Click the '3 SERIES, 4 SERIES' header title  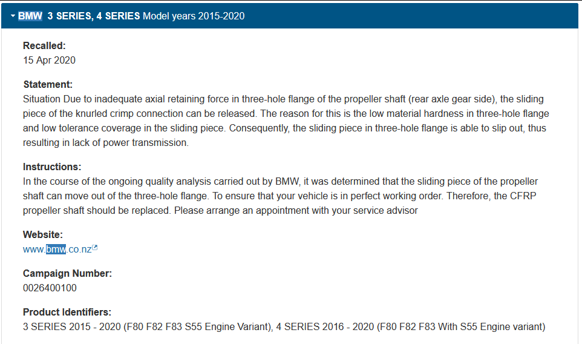94,16
